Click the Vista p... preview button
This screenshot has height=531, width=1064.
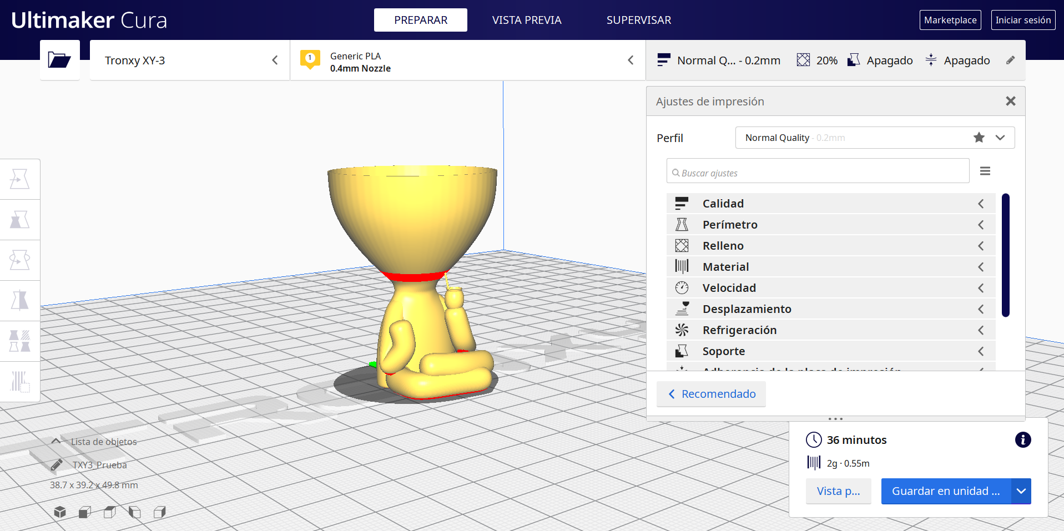[x=838, y=491]
